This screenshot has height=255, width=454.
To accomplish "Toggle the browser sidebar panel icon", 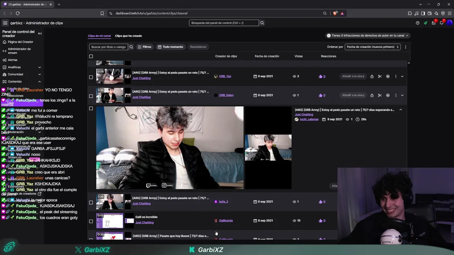I will click(x=423, y=13).
